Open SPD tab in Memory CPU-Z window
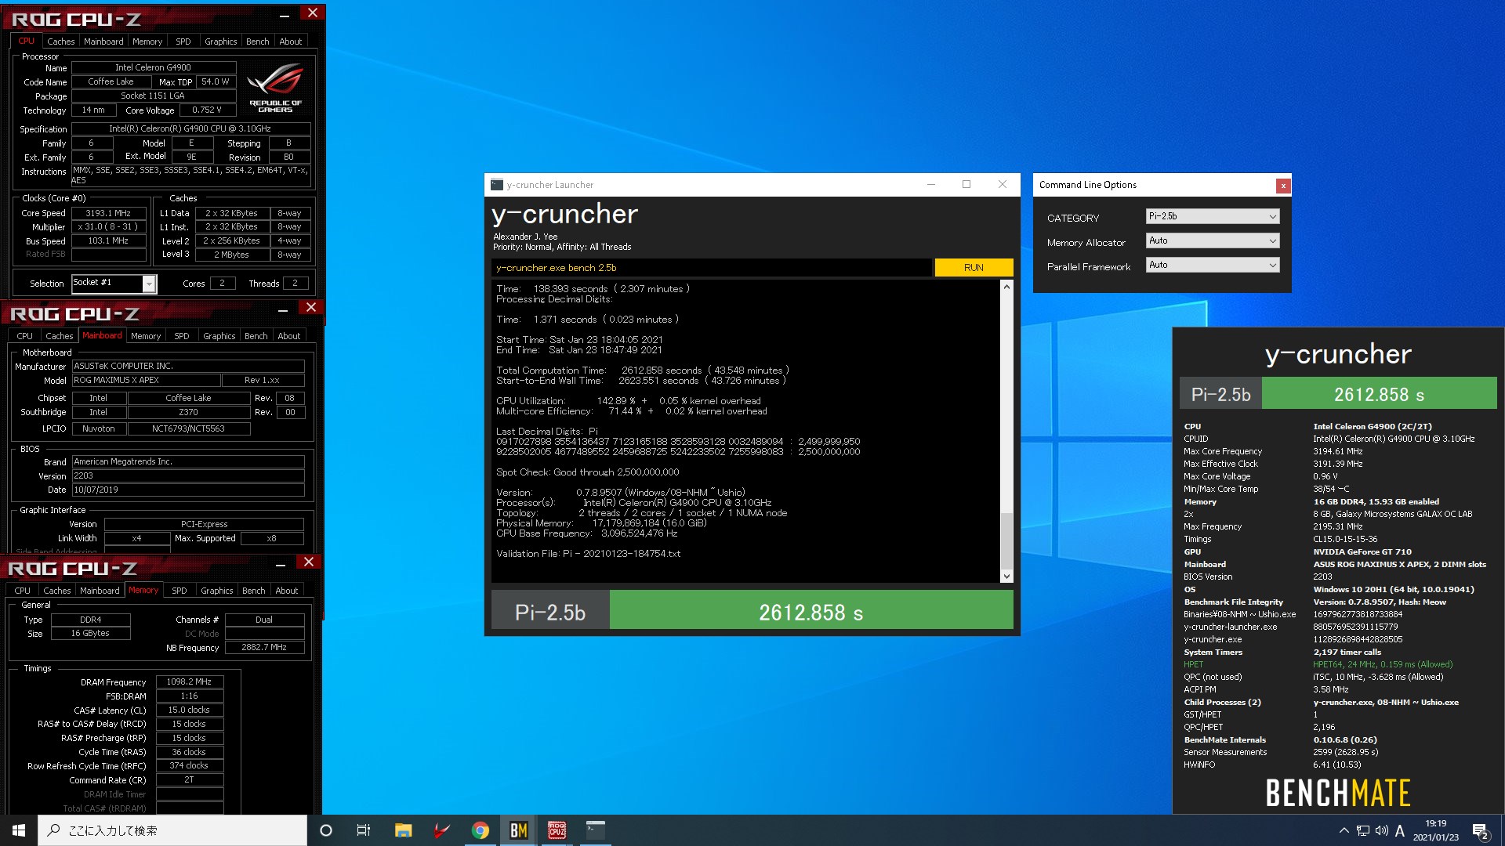The height and width of the screenshot is (846, 1505). (180, 591)
